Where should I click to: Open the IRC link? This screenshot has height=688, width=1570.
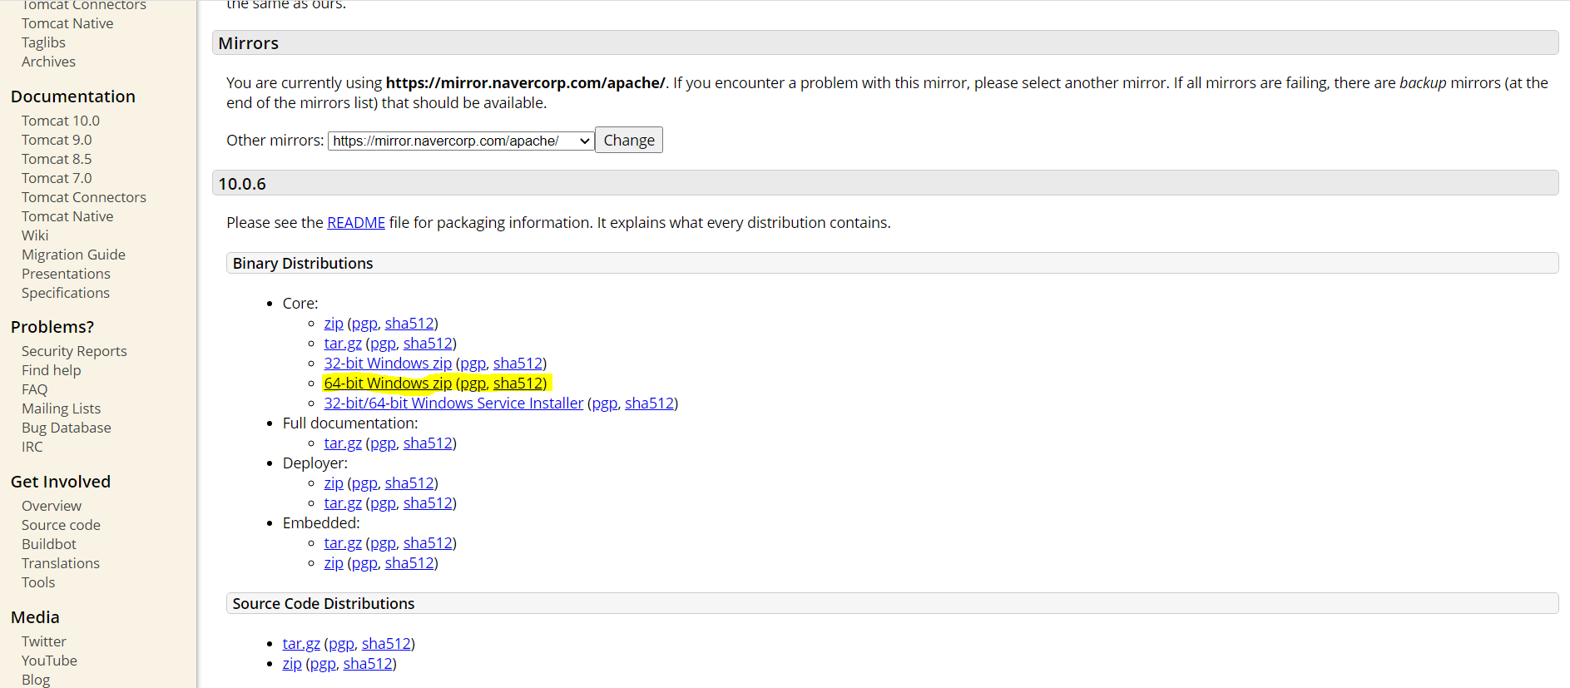[x=32, y=447]
